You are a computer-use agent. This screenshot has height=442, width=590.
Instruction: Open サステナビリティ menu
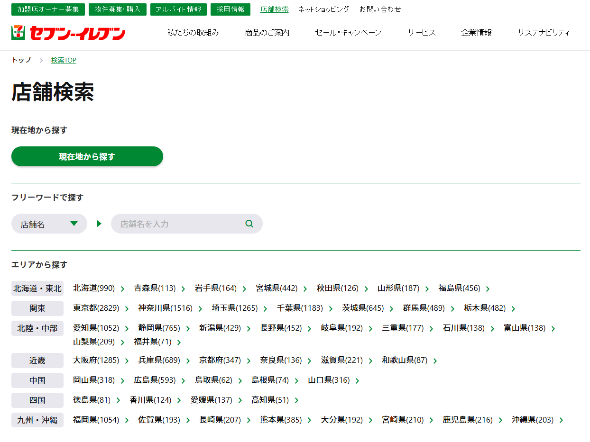pyautogui.click(x=544, y=33)
